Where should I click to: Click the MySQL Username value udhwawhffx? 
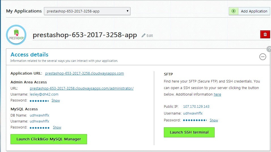coord(39,121)
